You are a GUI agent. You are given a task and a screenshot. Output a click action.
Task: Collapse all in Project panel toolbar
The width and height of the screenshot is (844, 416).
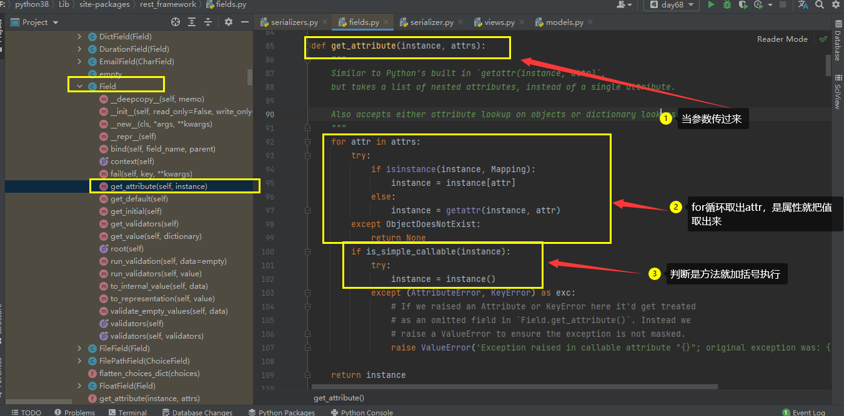tap(209, 22)
